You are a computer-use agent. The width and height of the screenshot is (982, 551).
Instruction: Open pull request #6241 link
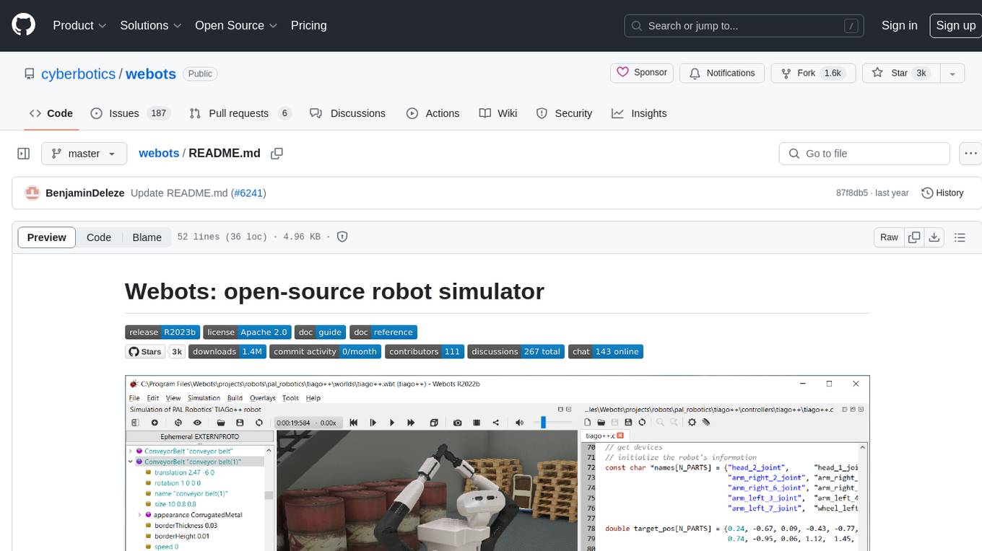click(248, 193)
